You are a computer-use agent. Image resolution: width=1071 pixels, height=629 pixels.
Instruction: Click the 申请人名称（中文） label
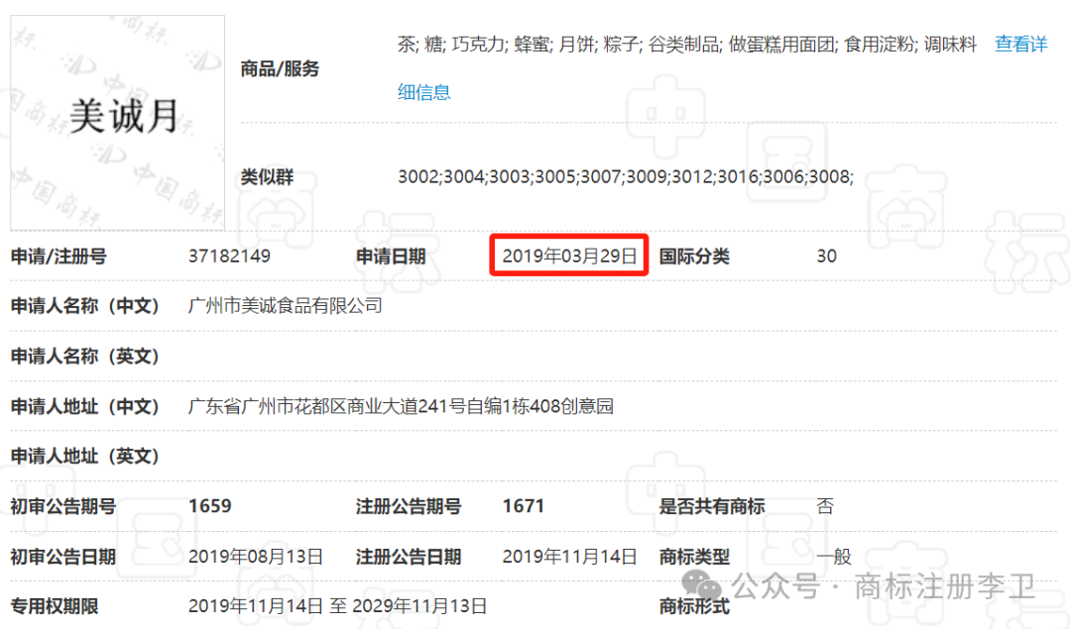click(x=84, y=306)
